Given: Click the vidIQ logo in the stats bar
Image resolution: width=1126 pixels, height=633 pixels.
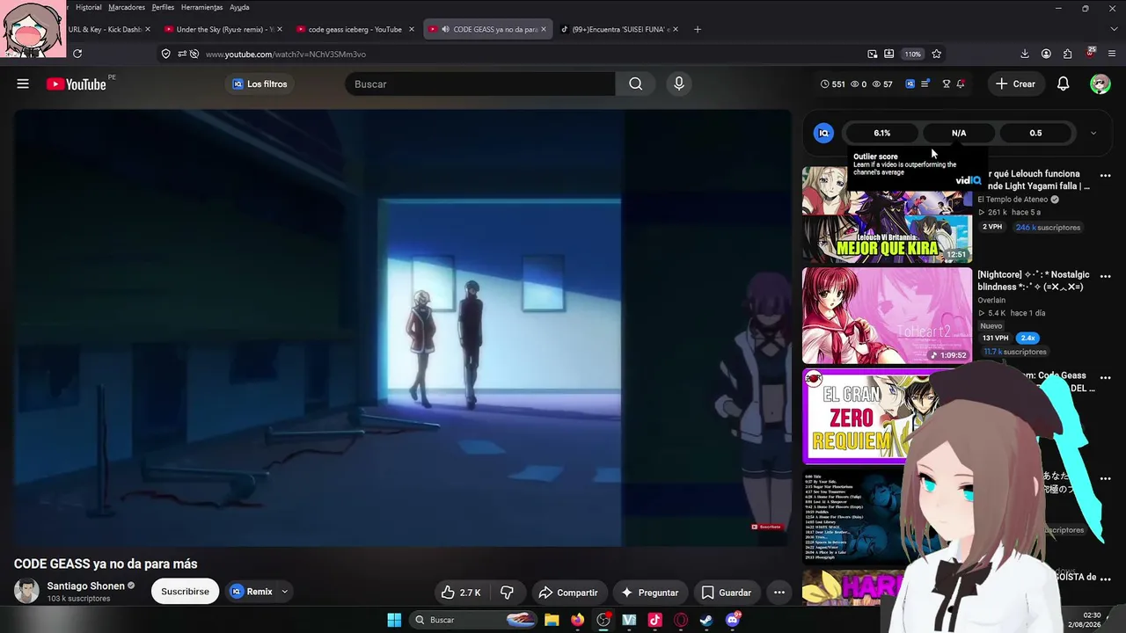Looking at the screenshot, I should pos(823,133).
